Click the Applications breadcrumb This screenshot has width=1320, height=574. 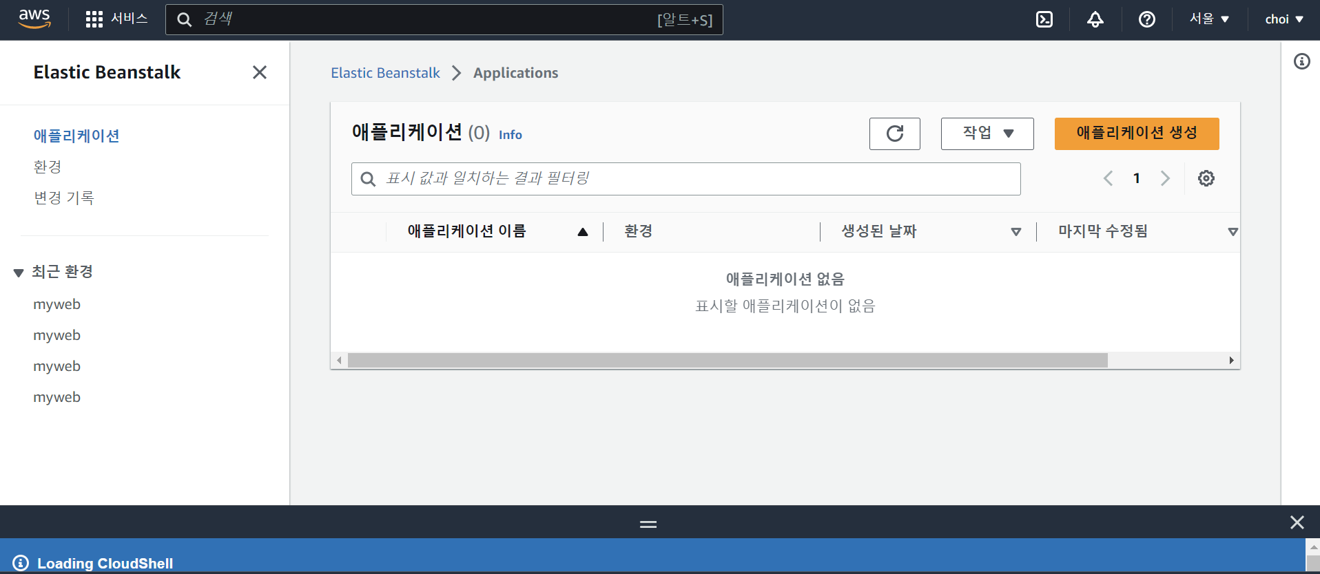515,73
